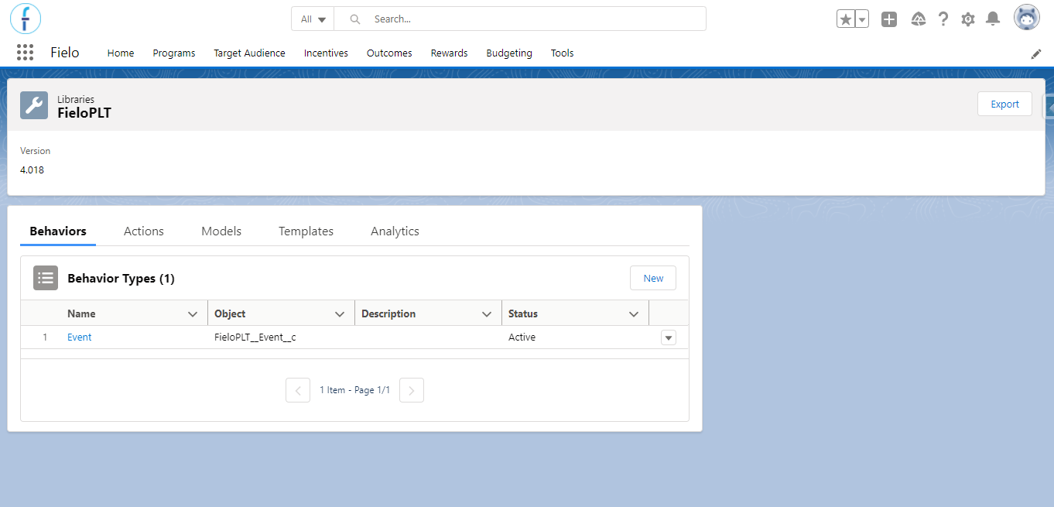Open the Status column chevron menu
The width and height of the screenshot is (1054, 507).
tap(634, 314)
